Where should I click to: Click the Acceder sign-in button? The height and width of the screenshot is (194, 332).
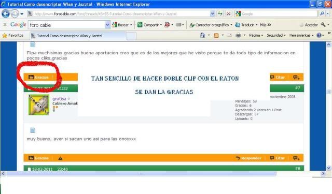pos(309,25)
